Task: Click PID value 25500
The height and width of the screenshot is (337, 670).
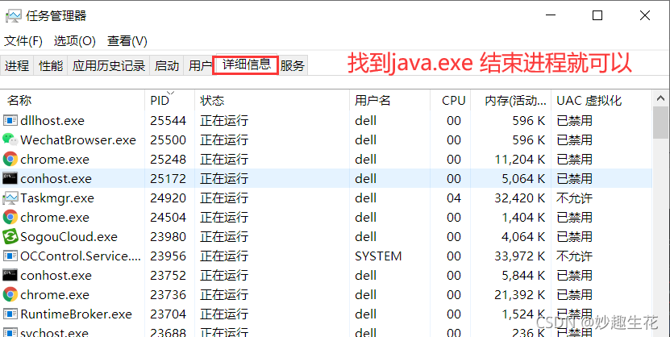Action: (x=168, y=139)
